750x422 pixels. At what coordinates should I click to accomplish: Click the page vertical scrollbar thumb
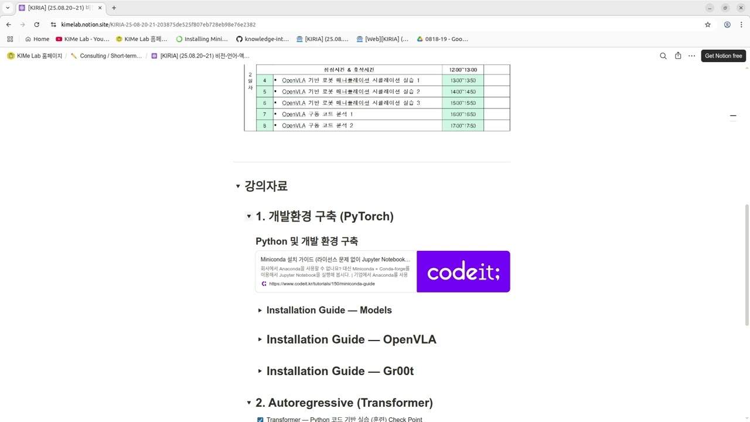(x=746, y=264)
